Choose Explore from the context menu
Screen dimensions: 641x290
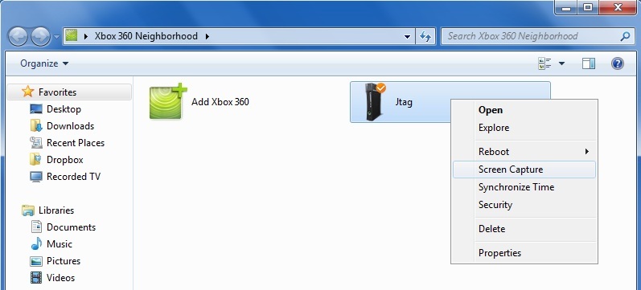[x=524, y=128]
